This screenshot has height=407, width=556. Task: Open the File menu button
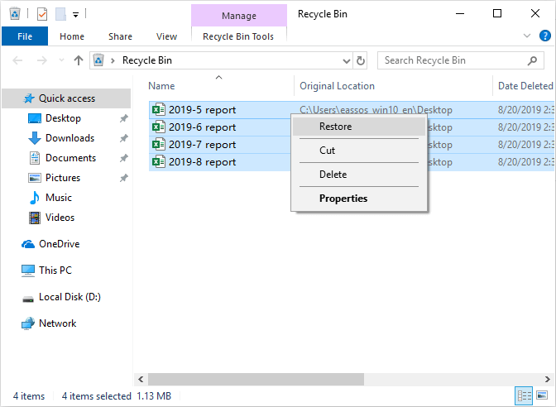25,36
